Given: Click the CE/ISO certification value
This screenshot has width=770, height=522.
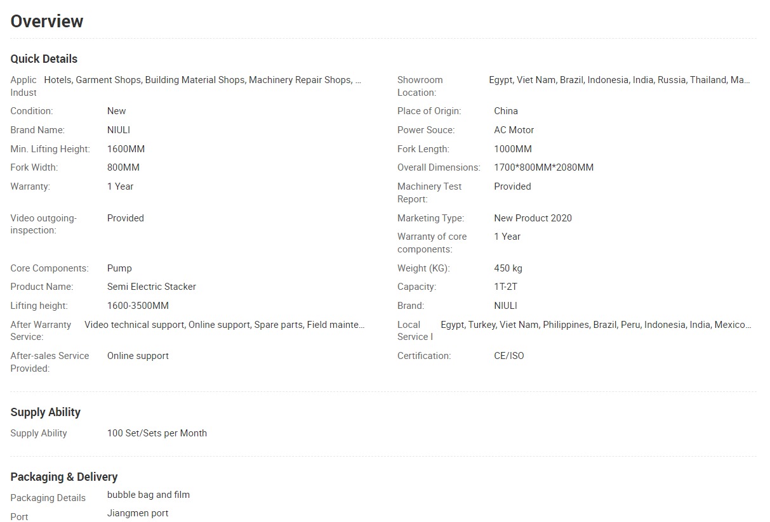Looking at the screenshot, I should [509, 356].
